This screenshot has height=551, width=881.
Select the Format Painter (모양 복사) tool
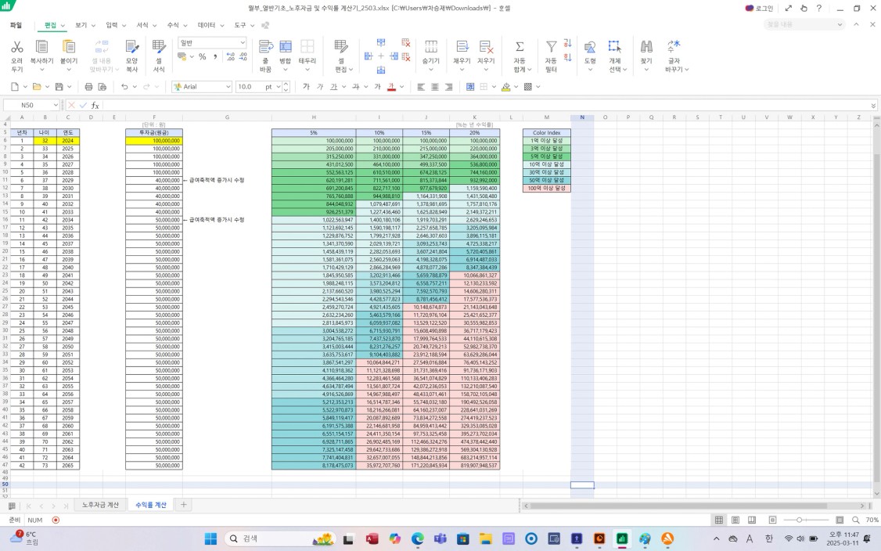[131, 47]
